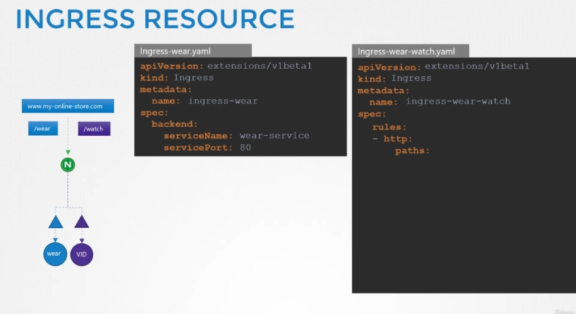Click the www.my-online-store.com banner
The height and width of the screenshot is (314, 576).
[68, 106]
